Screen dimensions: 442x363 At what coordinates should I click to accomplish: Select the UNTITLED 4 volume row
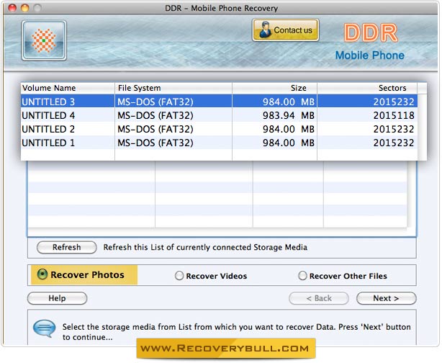219,115
